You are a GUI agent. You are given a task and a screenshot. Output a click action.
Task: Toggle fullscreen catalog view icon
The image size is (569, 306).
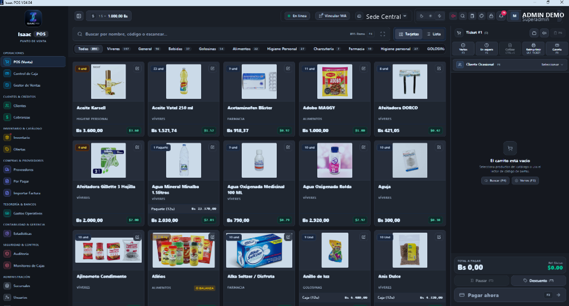tap(382, 34)
